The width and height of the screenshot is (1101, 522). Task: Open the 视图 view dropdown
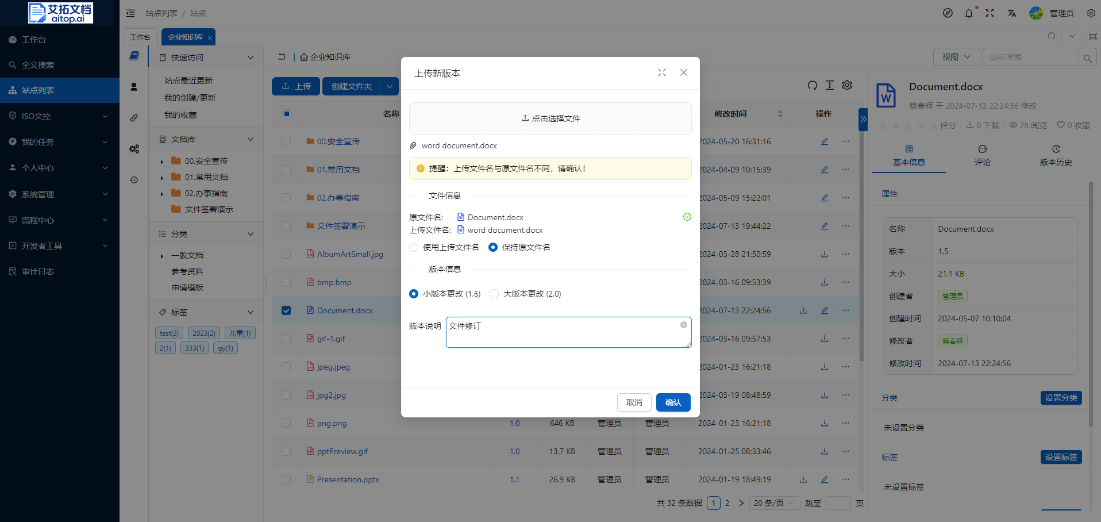956,57
